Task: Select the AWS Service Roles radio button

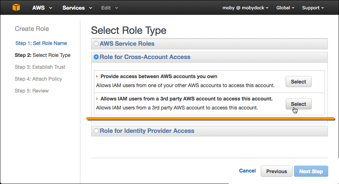Action: tap(96, 44)
